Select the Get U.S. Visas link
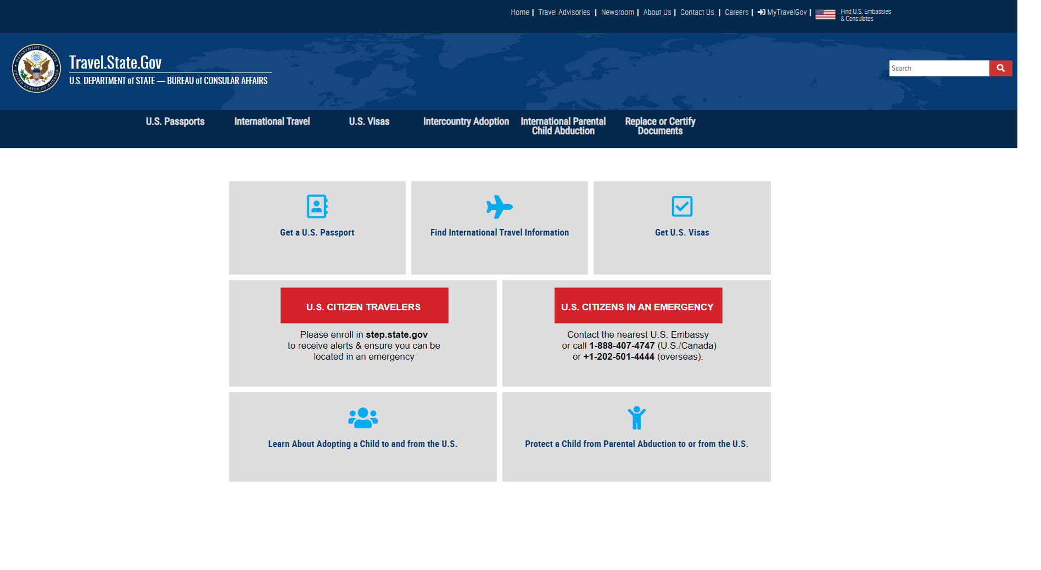 (682, 232)
